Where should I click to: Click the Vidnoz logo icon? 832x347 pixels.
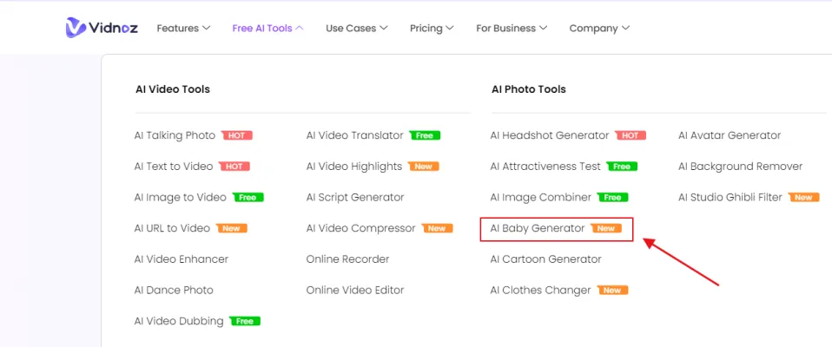[76, 28]
